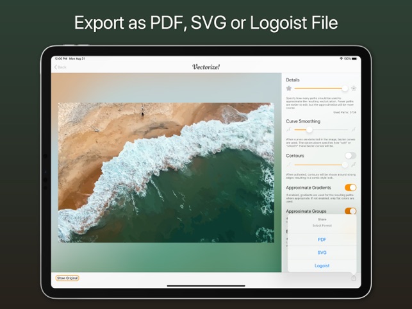Click the right contour icon beside Contours slider
This screenshot has width=412, height=309.
[x=354, y=165]
